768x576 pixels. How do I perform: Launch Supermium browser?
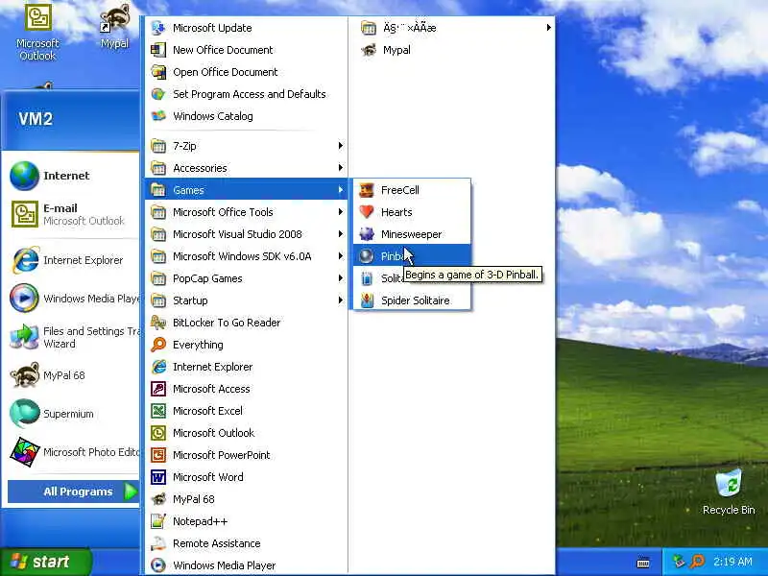pyautogui.click(x=72, y=414)
